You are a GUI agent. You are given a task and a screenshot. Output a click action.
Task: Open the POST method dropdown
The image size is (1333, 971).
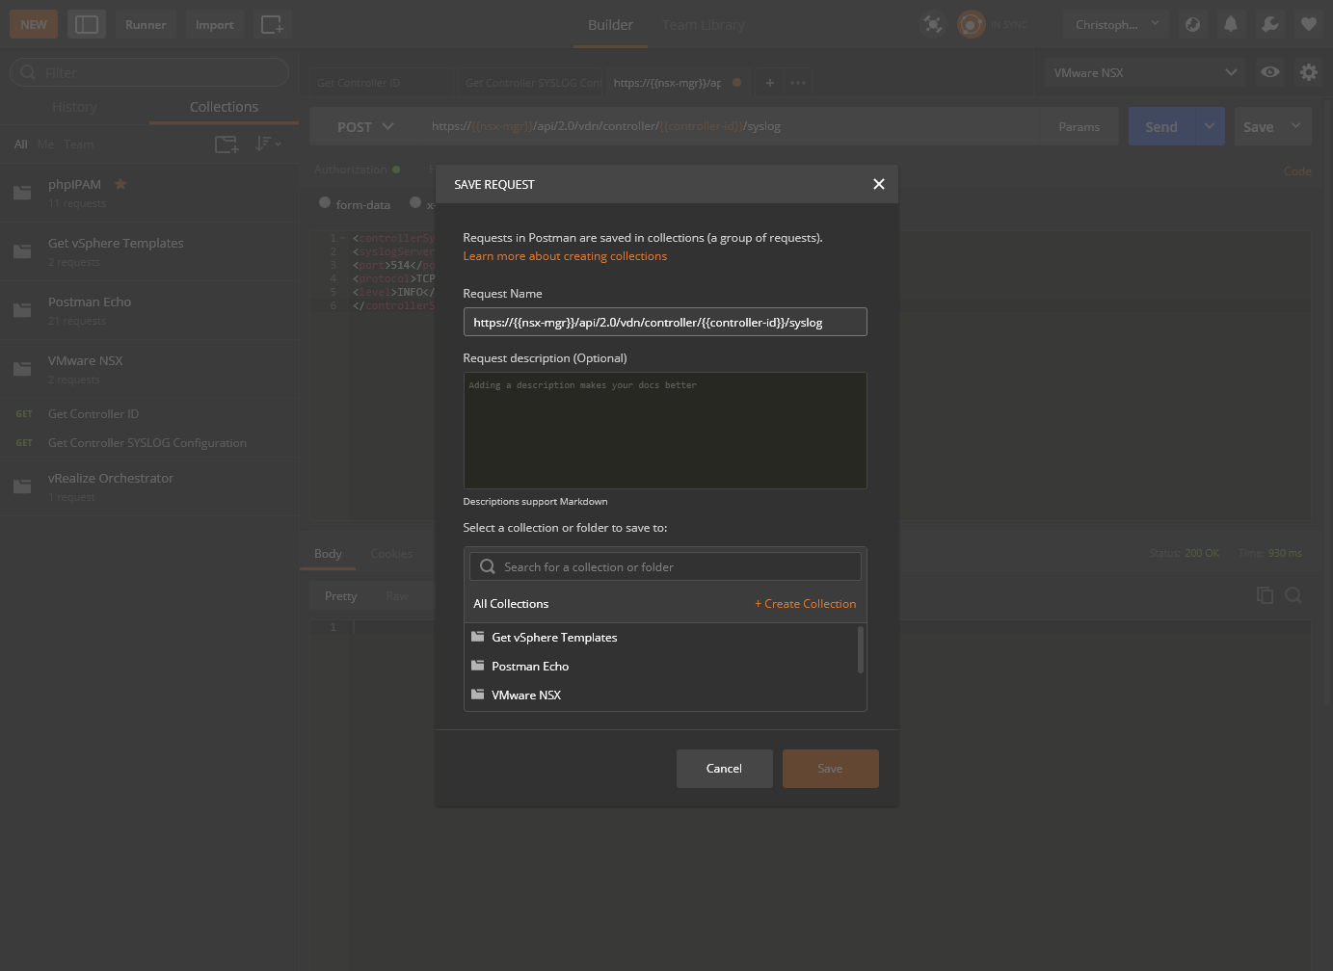tap(365, 127)
